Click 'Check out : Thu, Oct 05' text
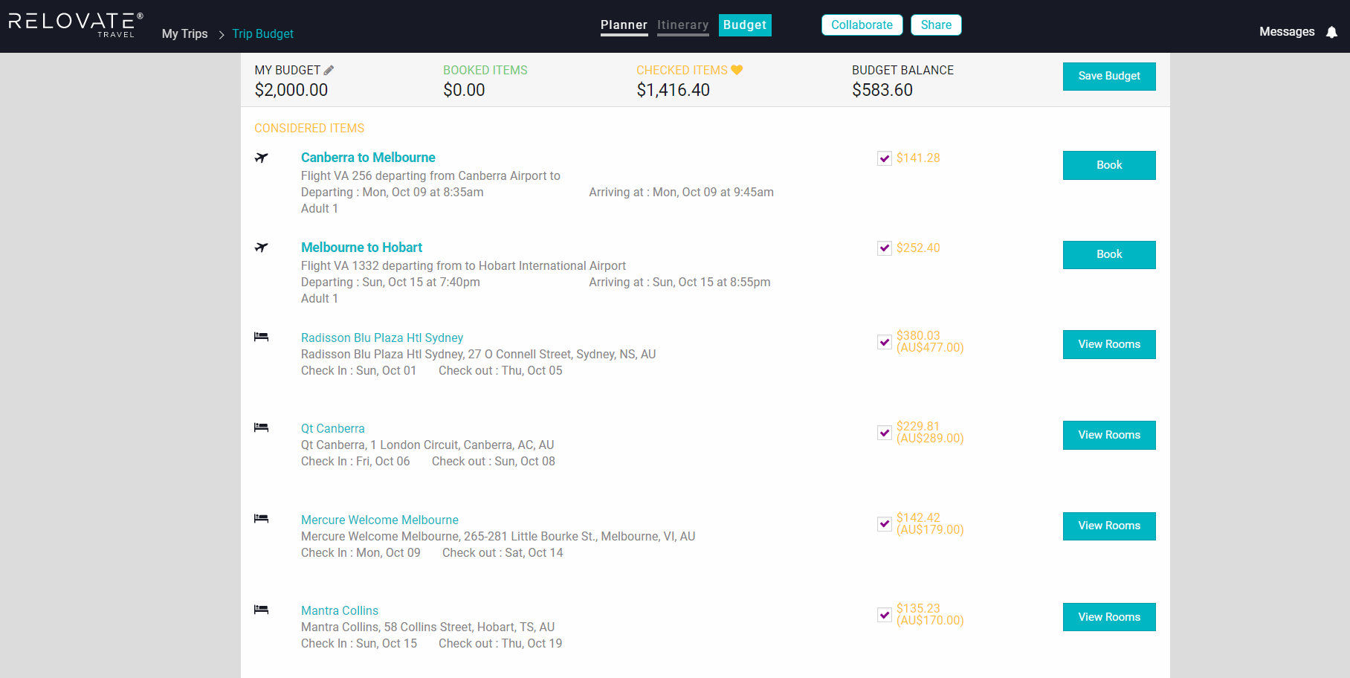 click(x=500, y=370)
